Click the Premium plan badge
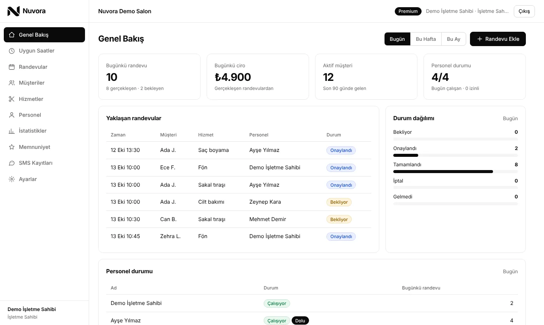544x325 pixels. pos(408,11)
